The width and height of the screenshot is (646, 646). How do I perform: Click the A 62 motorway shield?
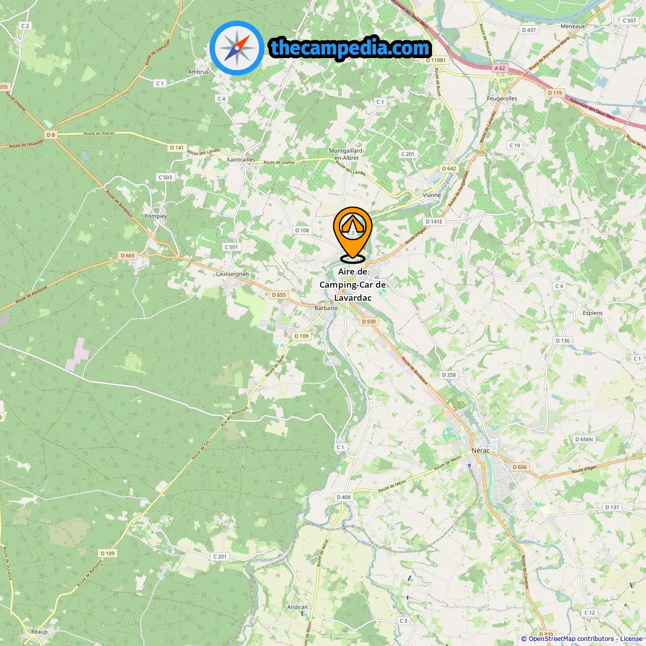coord(500,68)
